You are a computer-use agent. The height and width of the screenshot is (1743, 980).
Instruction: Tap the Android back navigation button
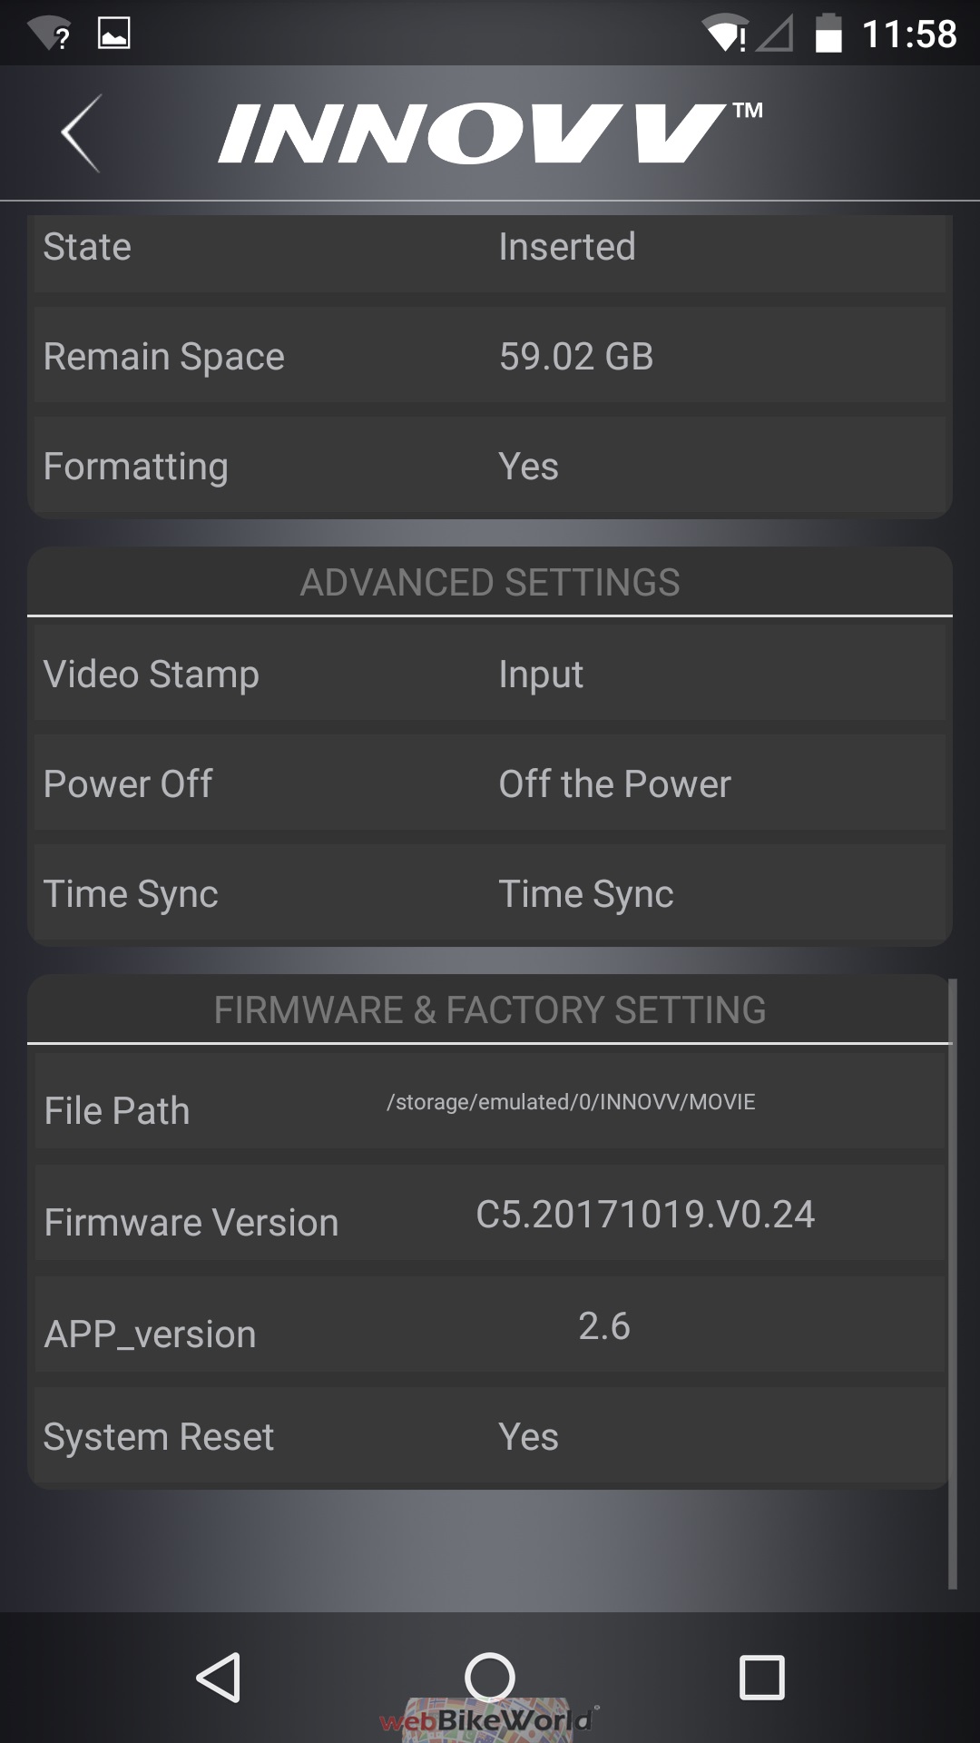click(219, 1676)
